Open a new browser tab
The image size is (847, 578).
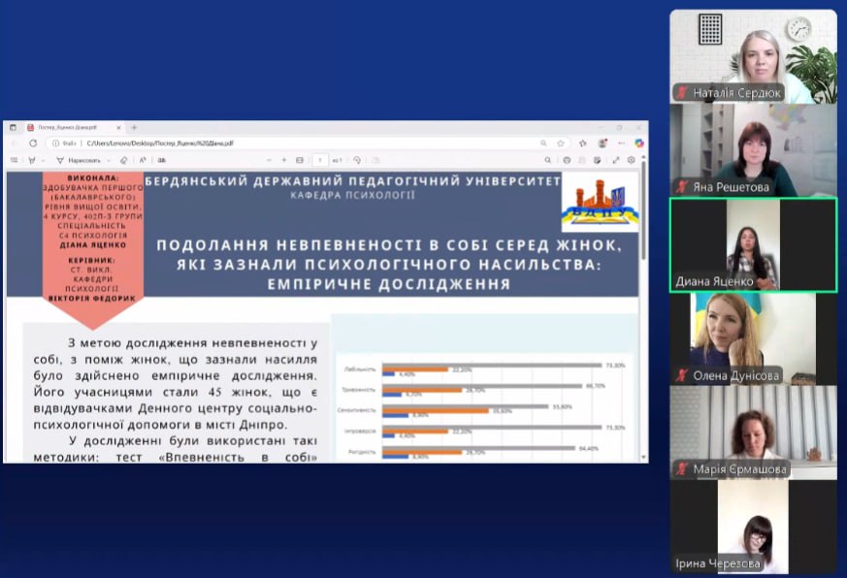click(134, 127)
